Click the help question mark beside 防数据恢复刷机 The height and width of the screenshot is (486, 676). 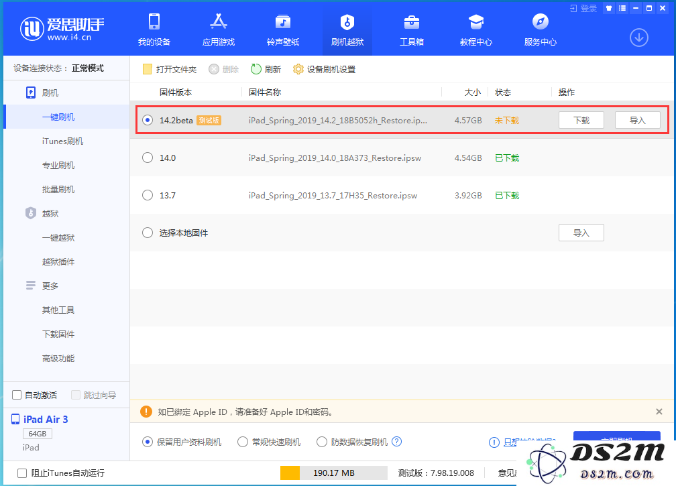tap(396, 442)
